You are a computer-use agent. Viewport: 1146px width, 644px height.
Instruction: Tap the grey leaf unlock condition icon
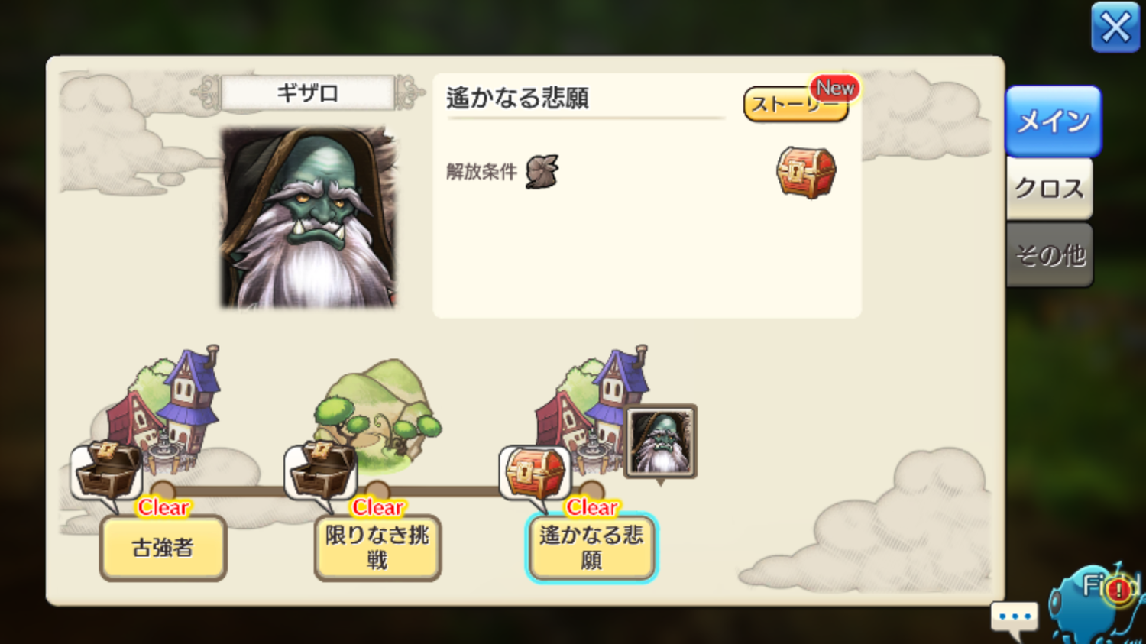point(542,171)
